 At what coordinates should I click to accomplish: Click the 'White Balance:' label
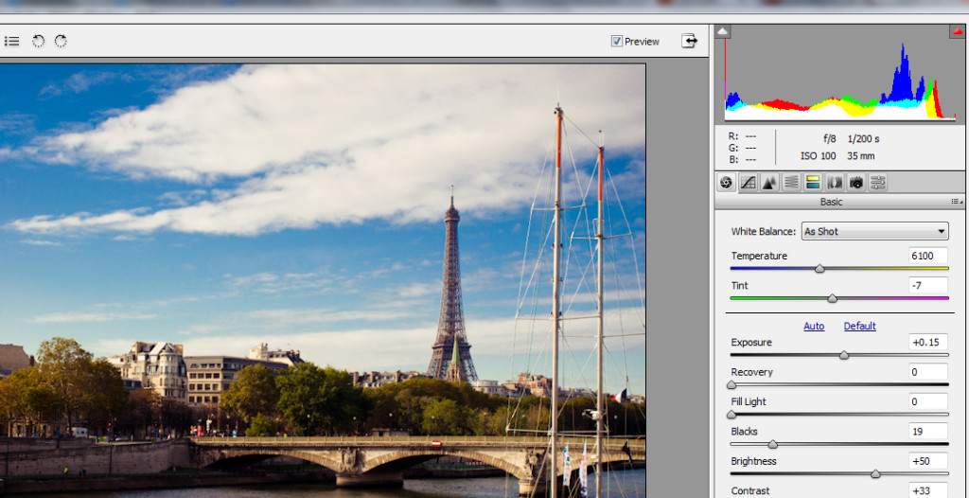[764, 231]
